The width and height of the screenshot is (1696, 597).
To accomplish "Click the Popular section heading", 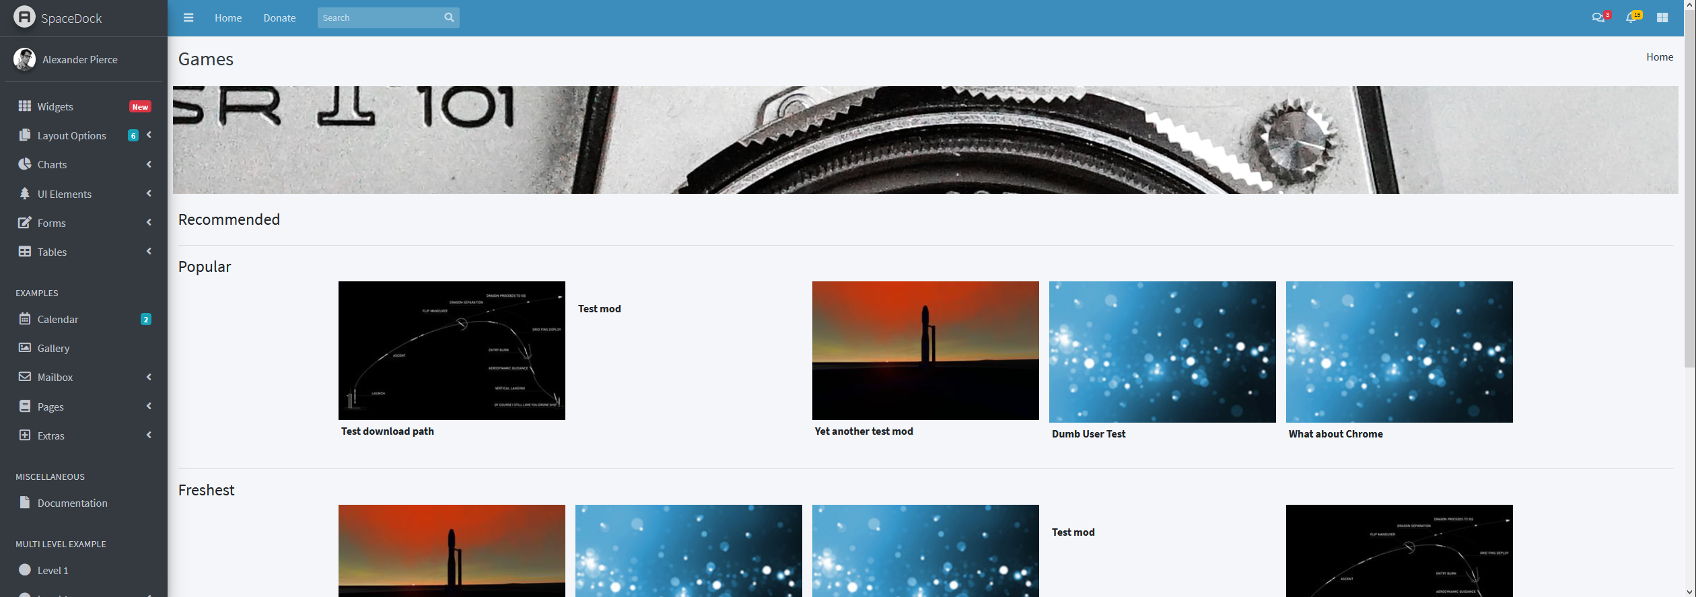I will 205,267.
